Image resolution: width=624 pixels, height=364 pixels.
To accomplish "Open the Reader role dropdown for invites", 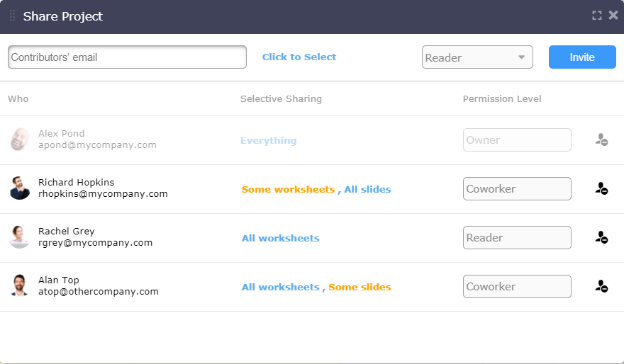I will 477,57.
